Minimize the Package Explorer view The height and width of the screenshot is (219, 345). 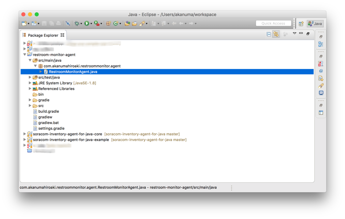coord(301,33)
